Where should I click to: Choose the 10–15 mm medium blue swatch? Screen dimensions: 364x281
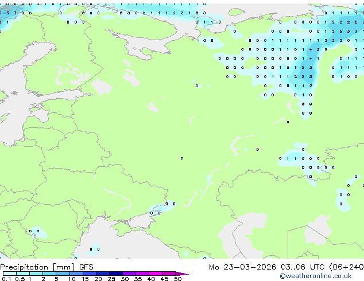click(76, 274)
